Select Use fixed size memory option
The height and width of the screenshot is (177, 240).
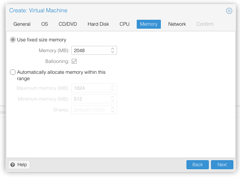coord(13,39)
